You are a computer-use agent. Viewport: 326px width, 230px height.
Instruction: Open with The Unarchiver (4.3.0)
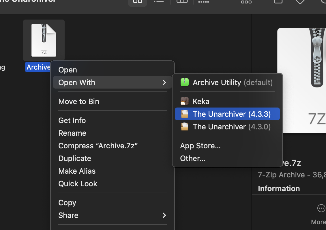(227, 126)
